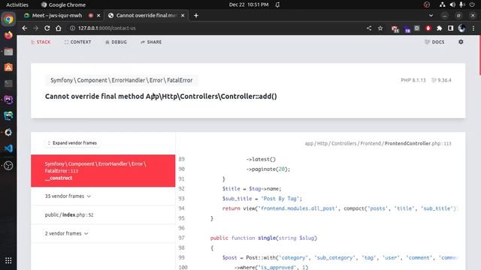Click Expand vendor frames button
The image size is (481, 270).
click(x=72, y=143)
